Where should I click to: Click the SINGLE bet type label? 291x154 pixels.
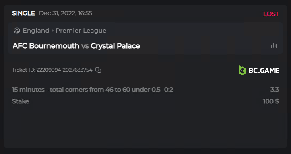point(23,13)
